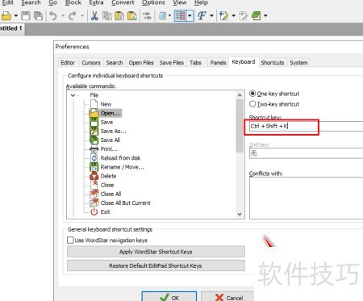Switch to the System preferences tab
The width and height of the screenshot is (363, 301).
tap(298, 63)
